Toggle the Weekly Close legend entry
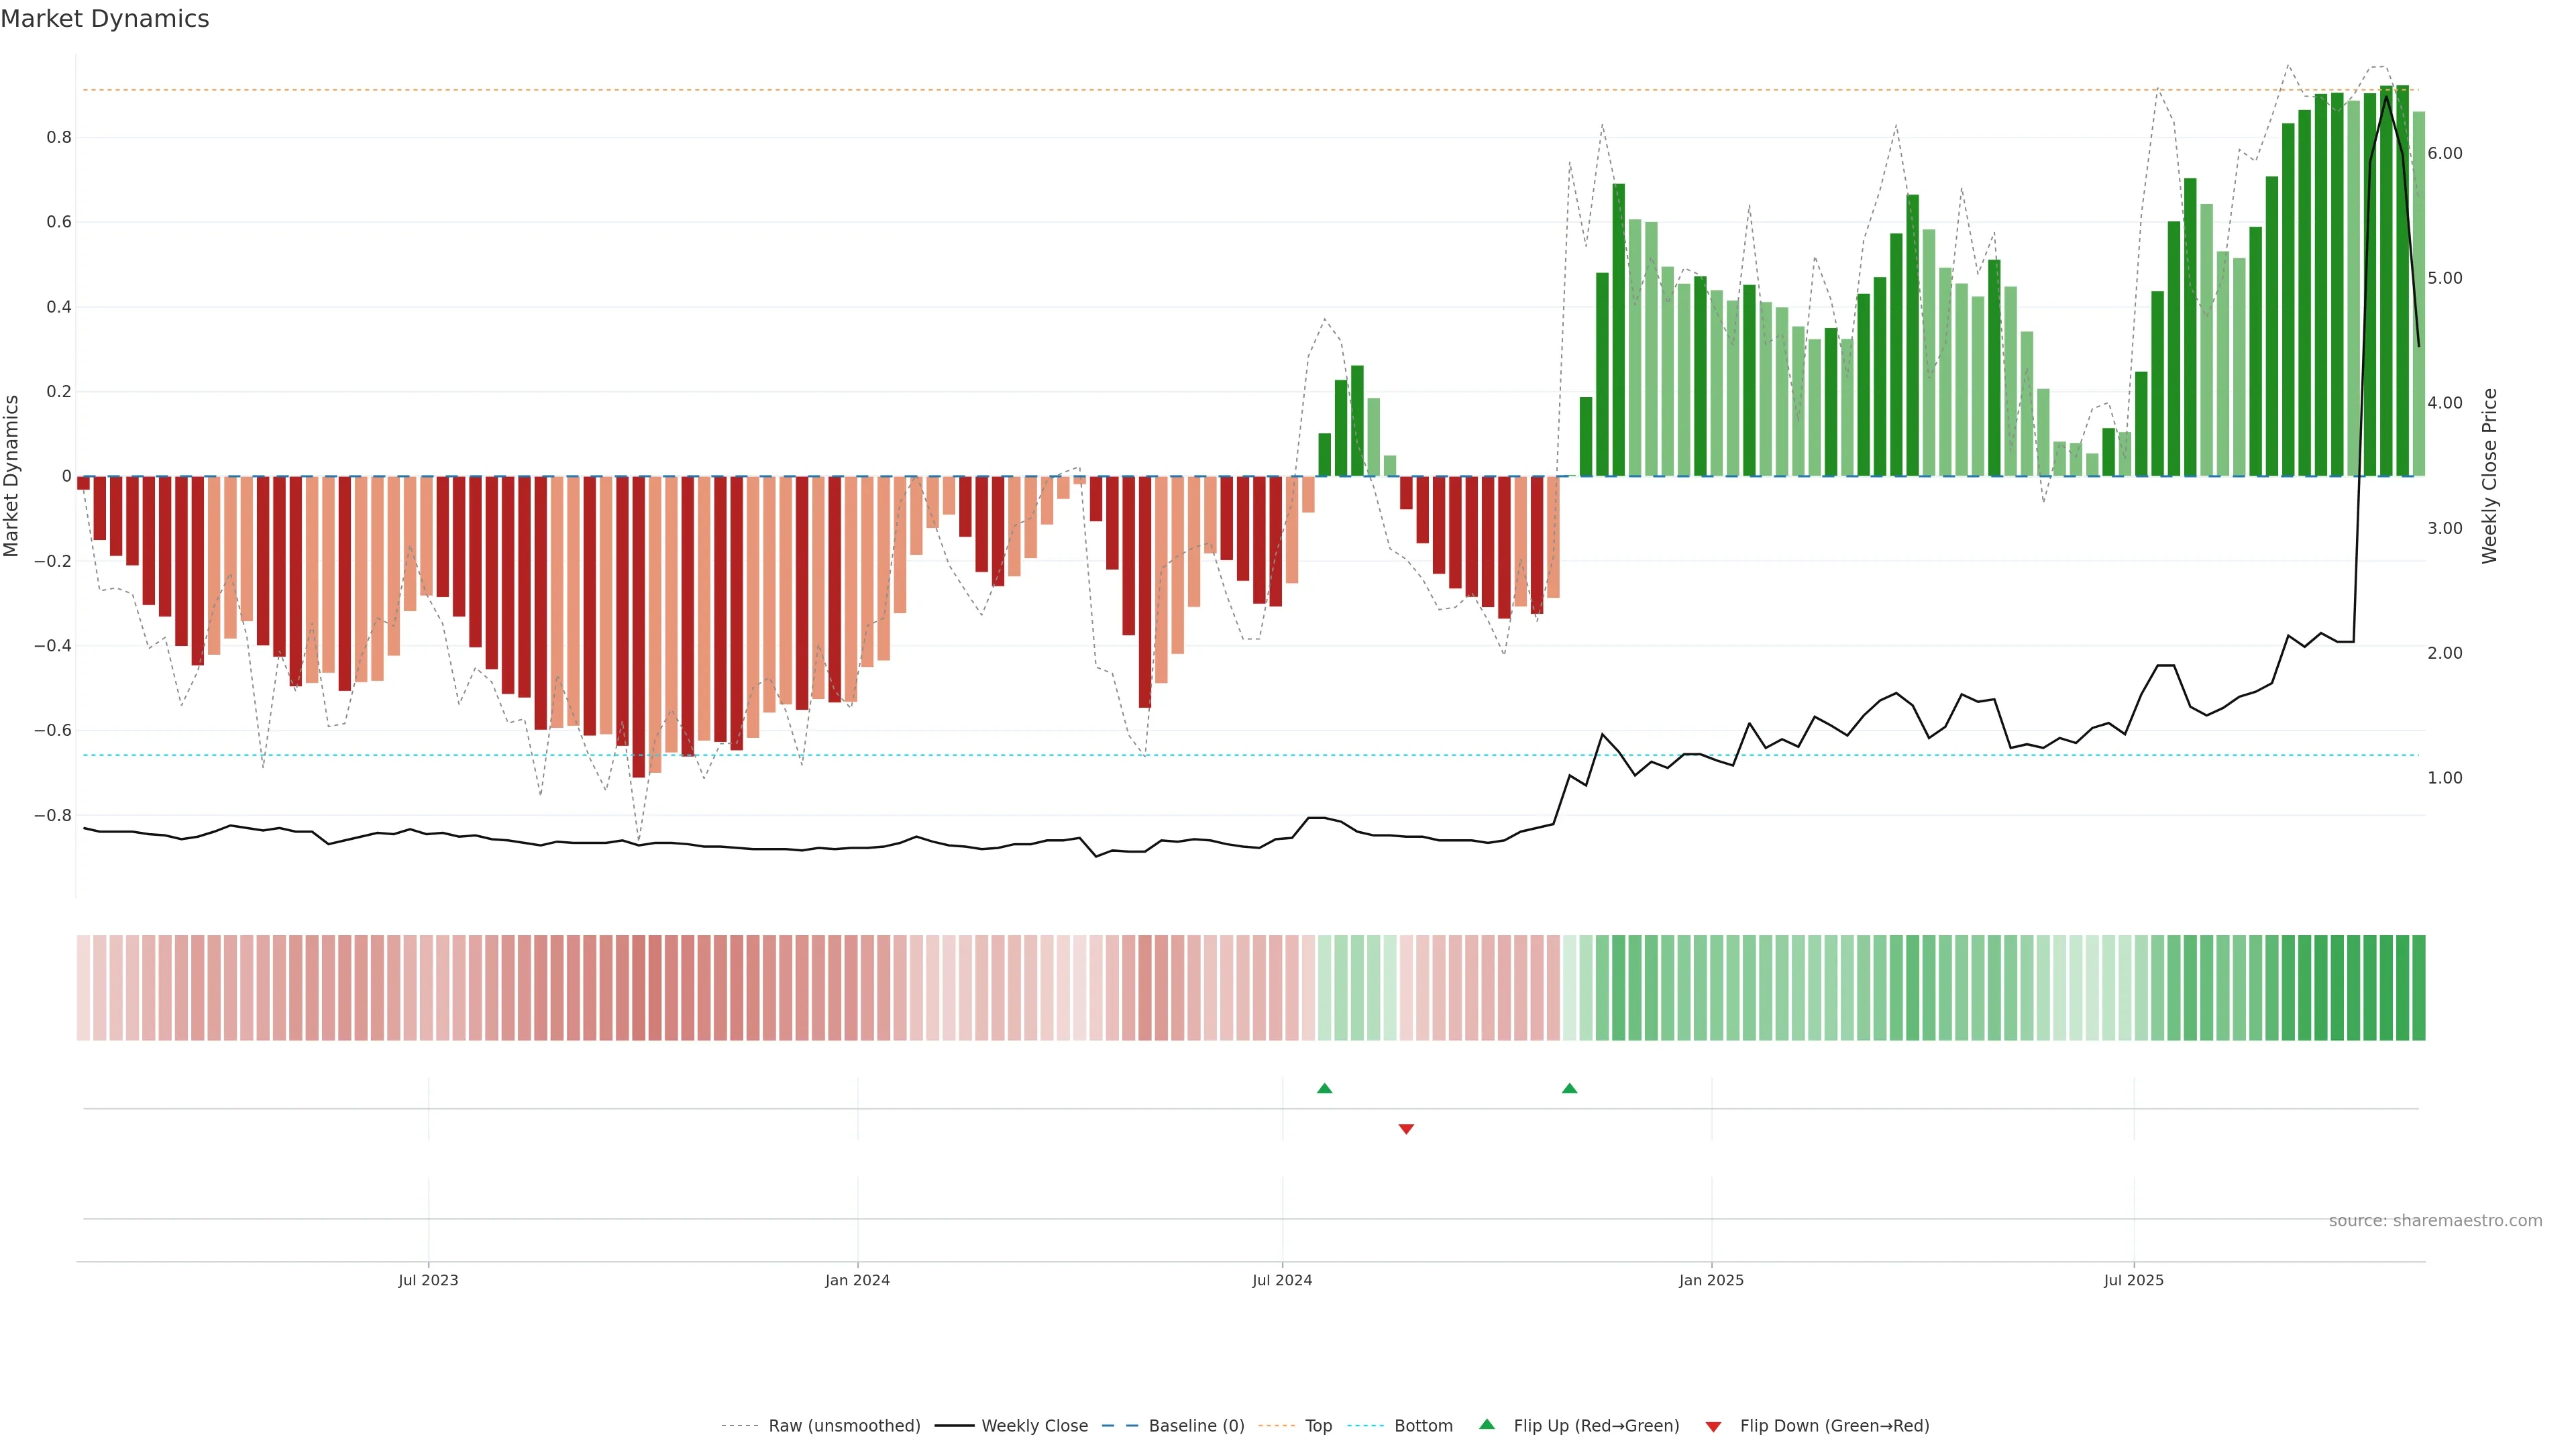 click(1034, 1426)
